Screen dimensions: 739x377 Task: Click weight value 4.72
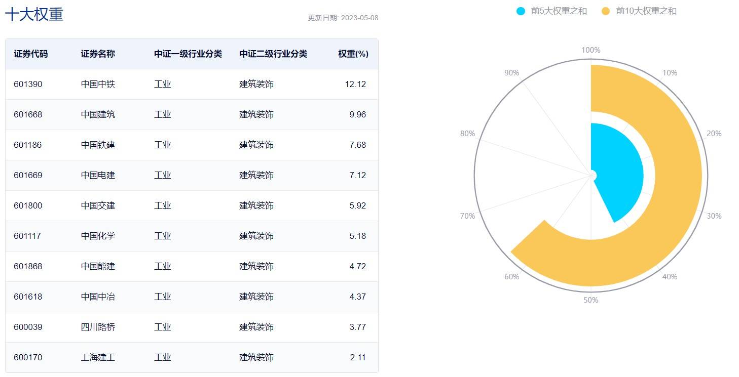coord(357,267)
